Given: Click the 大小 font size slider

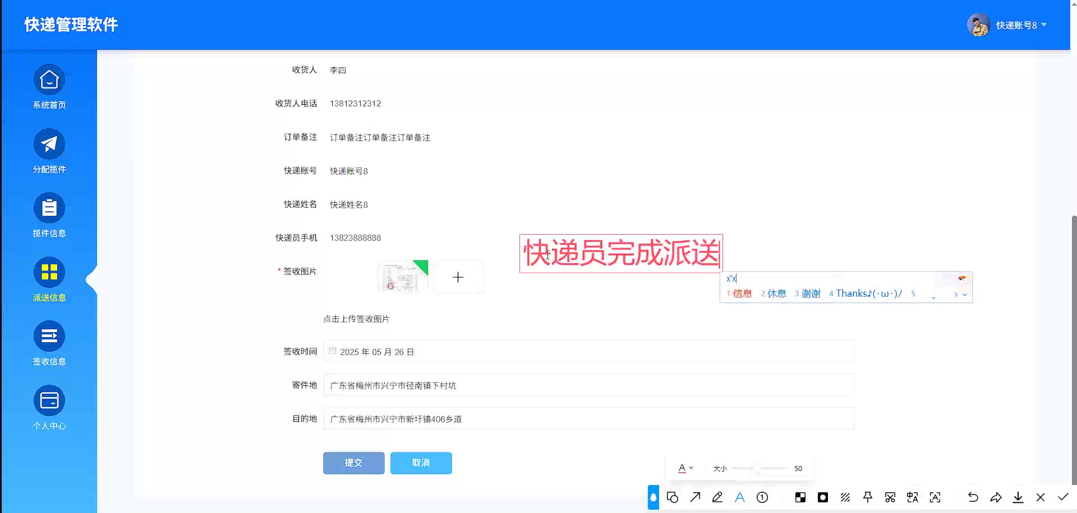Looking at the screenshot, I should (757, 468).
